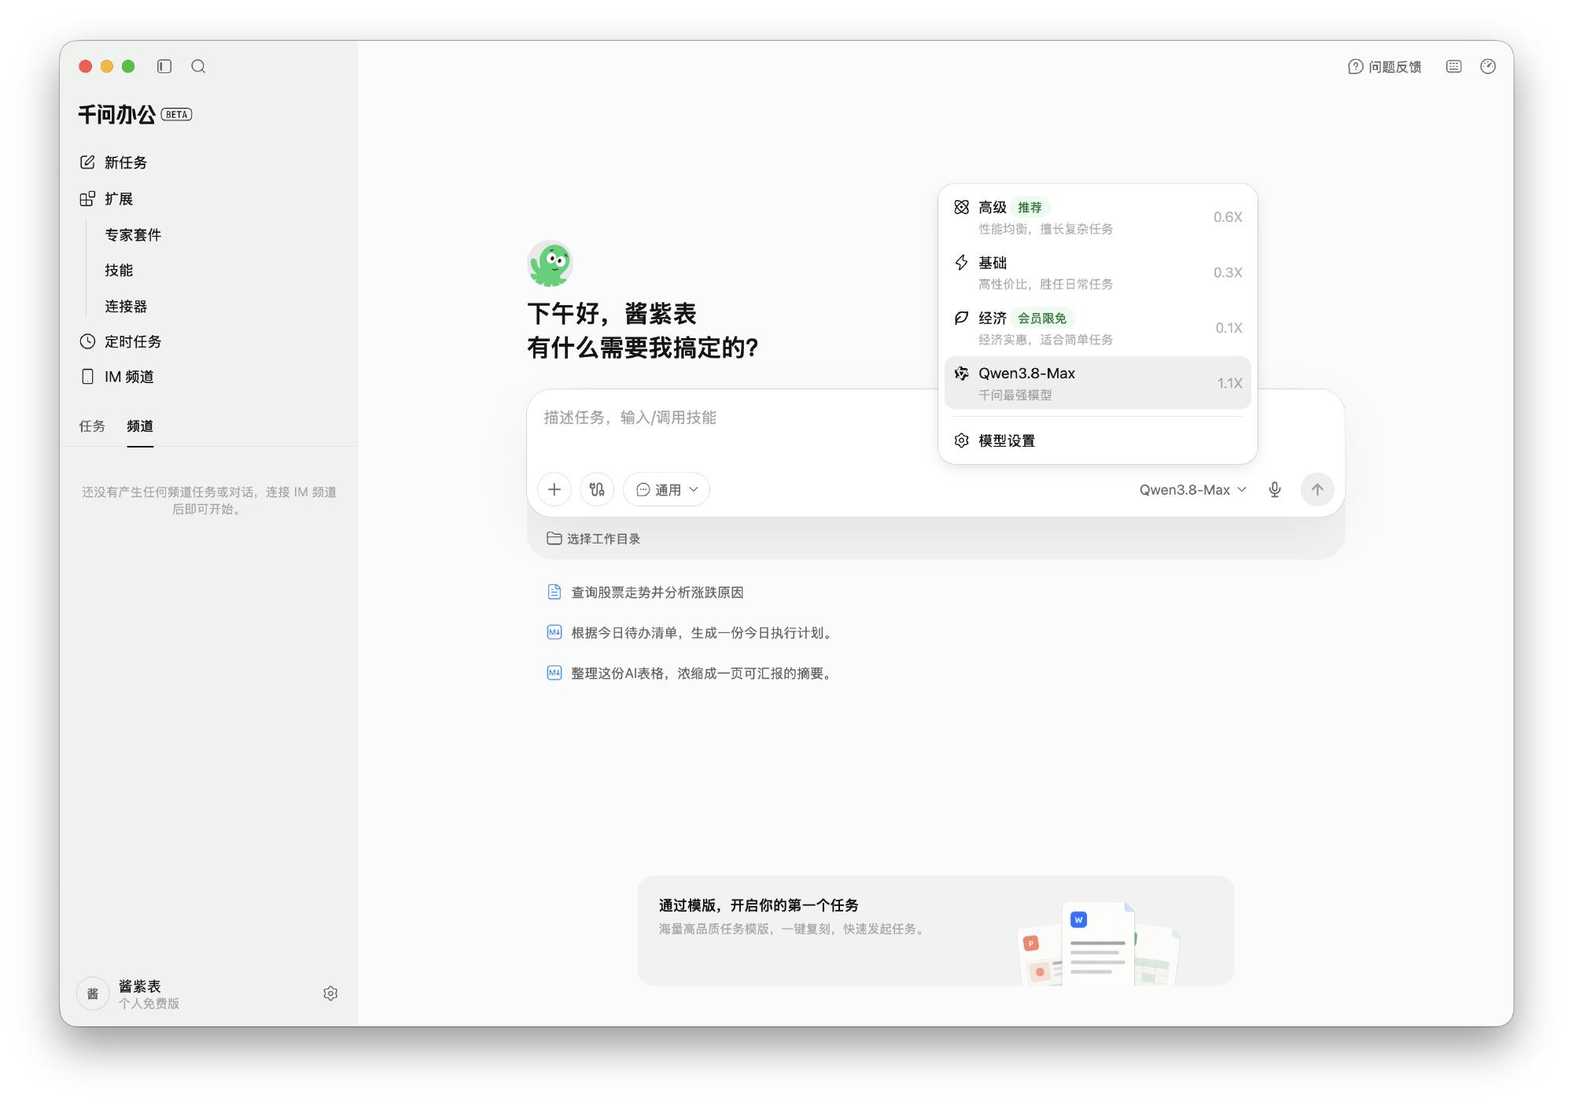
Task: Click the BETA badge next to 千问办公
Action: (176, 115)
